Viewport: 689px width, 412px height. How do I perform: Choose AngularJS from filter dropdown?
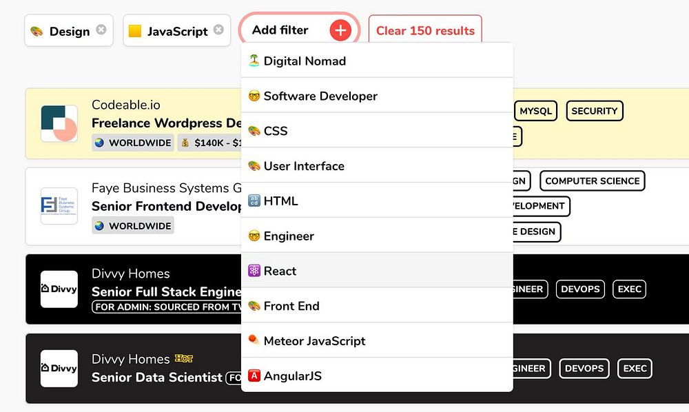point(377,376)
